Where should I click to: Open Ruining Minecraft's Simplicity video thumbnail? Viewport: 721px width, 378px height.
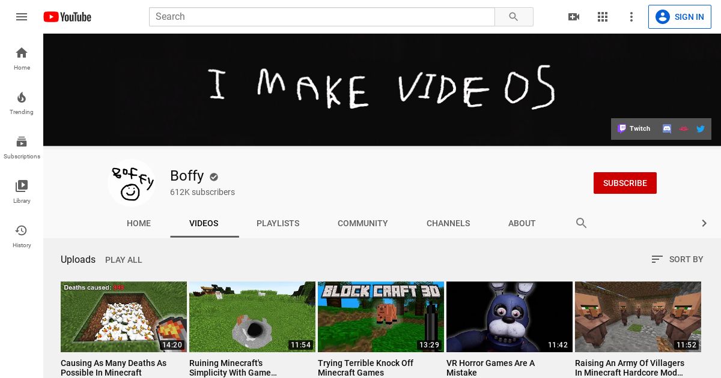point(252,317)
